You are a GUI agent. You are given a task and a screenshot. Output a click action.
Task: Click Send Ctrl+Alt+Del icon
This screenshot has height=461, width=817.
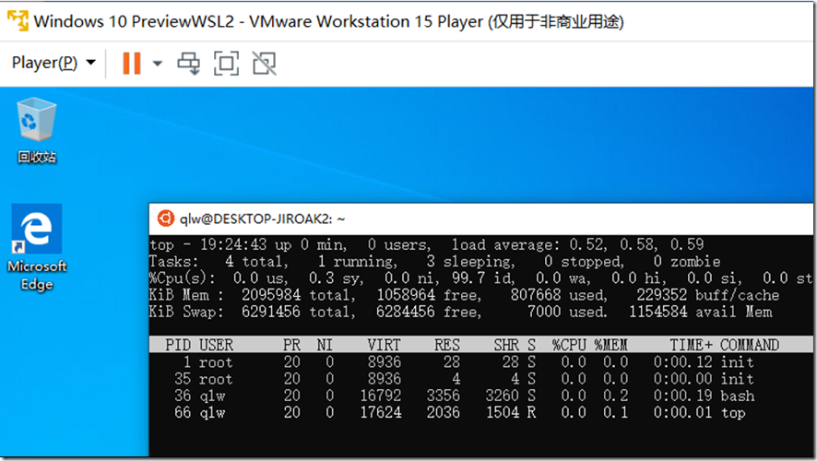[189, 64]
